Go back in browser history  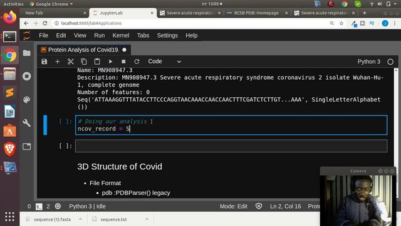(x=26, y=23)
